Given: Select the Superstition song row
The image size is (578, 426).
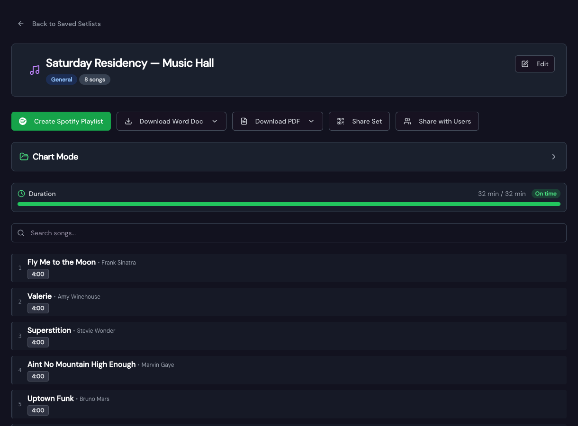Looking at the screenshot, I should click(289, 336).
